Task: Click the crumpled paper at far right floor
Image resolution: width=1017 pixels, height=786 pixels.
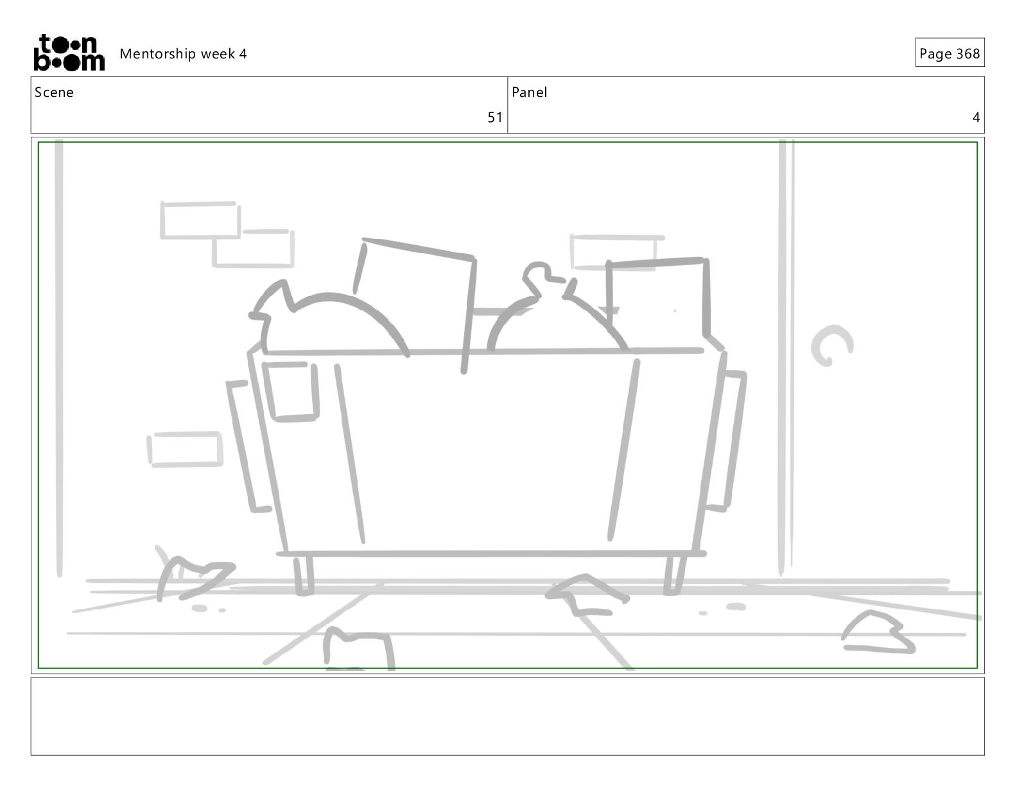Action: coord(878,633)
